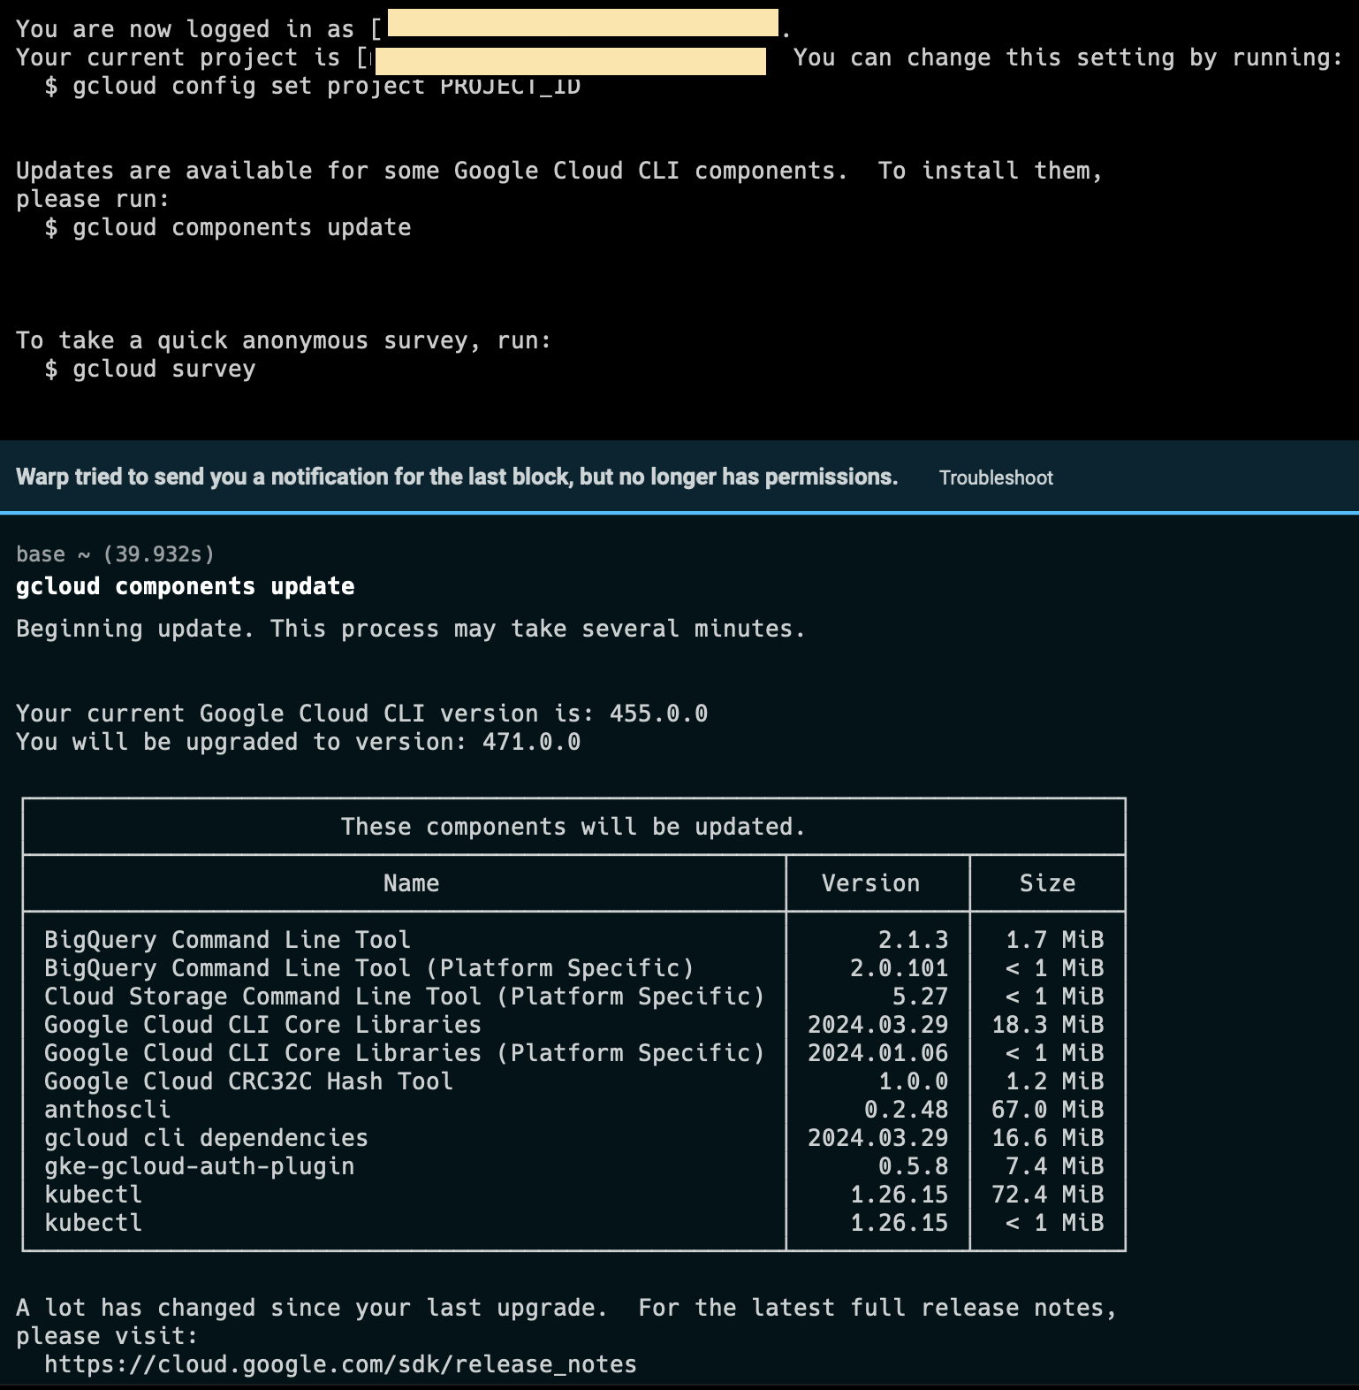Click the size value 1.2 MiB
The height and width of the screenshot is (1390, 1359).
click(1054, 1082)
